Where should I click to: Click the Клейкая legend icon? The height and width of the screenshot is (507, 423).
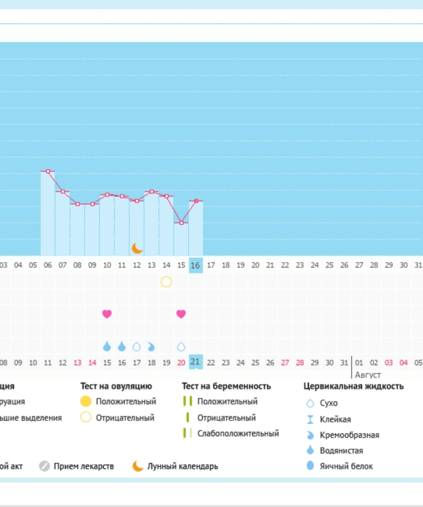311,419
